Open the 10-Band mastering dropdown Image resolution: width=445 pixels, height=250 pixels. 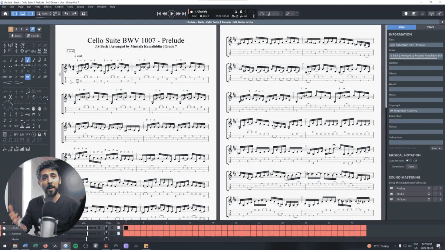412,199
